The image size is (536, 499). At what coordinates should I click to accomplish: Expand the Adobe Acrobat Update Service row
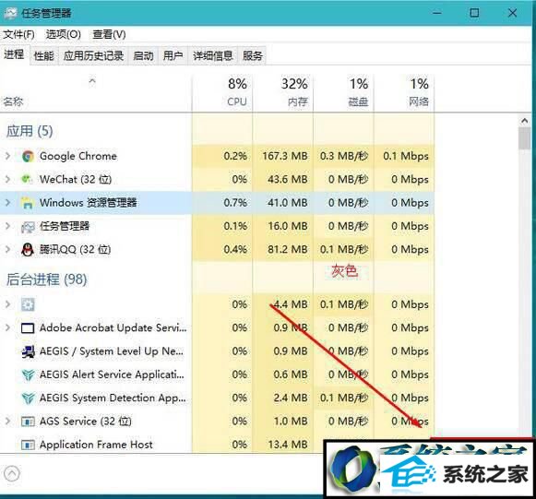pyautogui.click(x=8, y=327)
